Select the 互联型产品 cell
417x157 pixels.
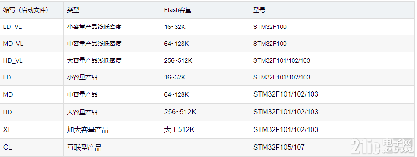(x=84, y=147)
